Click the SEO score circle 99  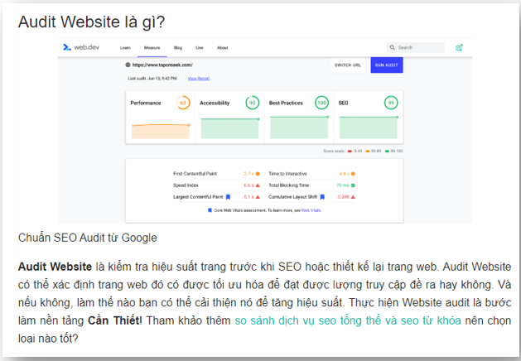(389, 103)
